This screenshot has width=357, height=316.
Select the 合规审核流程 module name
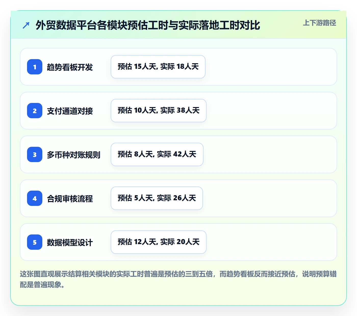(70, 199)
